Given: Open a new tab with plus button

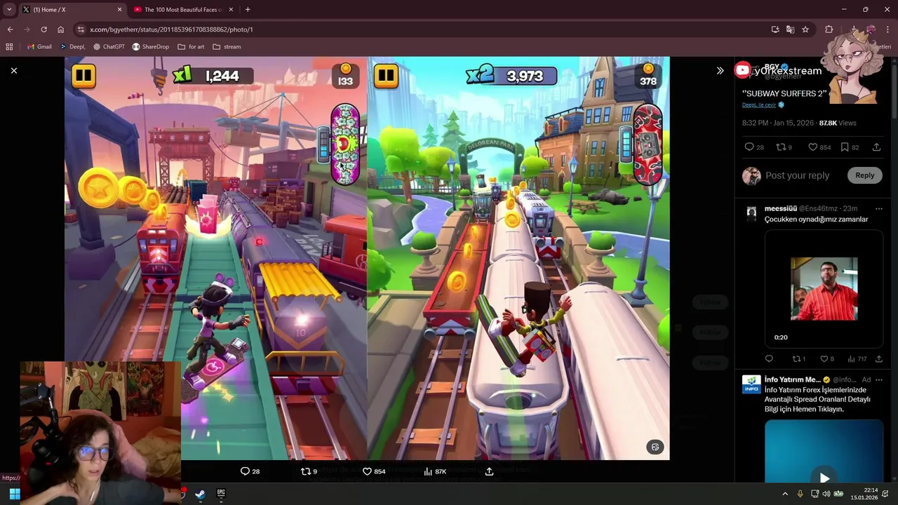Looking at the screenshot, I should click(248, 10).
